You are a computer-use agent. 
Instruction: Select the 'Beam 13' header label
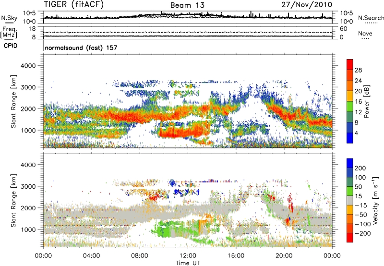pyautogui.click(x=187, y=5)
